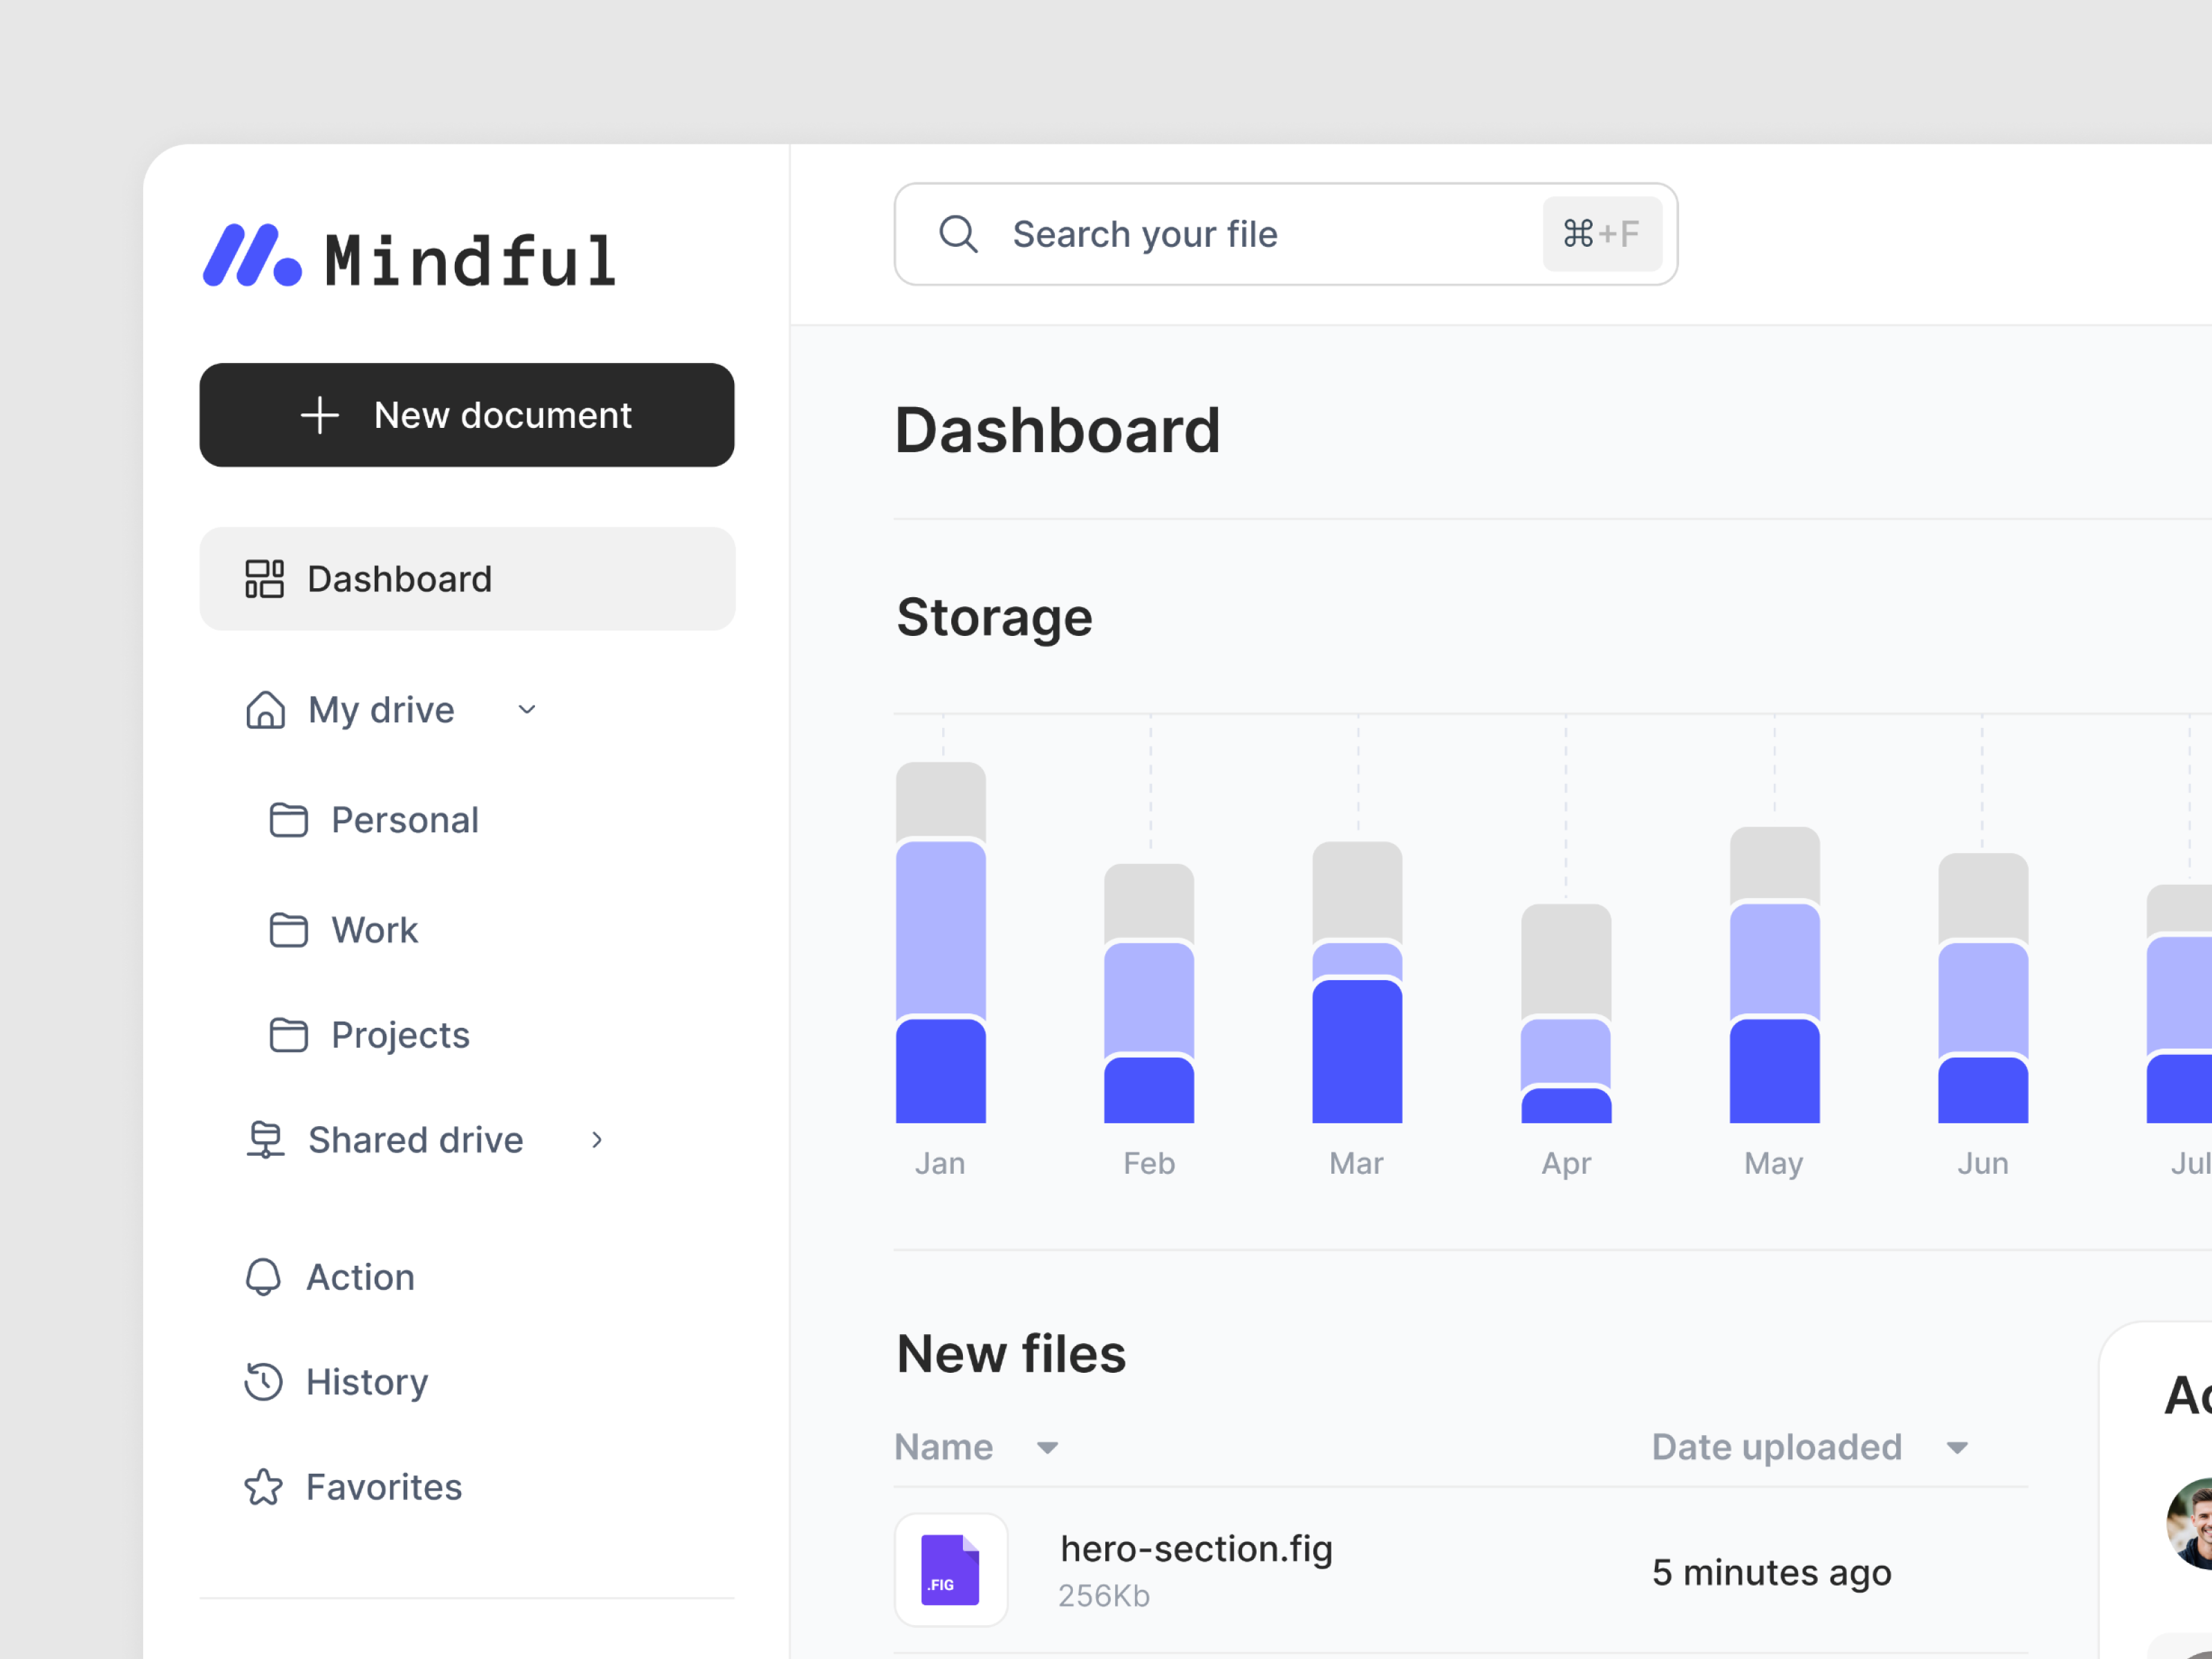
Task: Click the Work folder icon
Action: 289,930
